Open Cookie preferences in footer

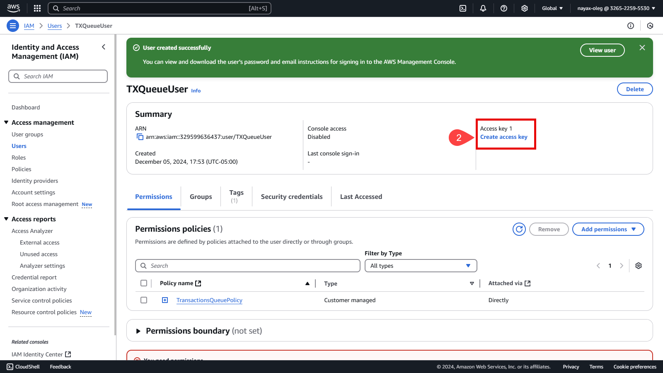(x=635, y=367)
